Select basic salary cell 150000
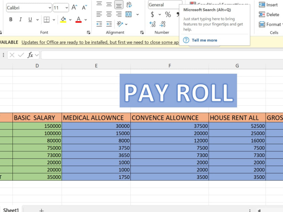This screenshot has width=283, height=212. pyautogui.click(x=37, y=126)
